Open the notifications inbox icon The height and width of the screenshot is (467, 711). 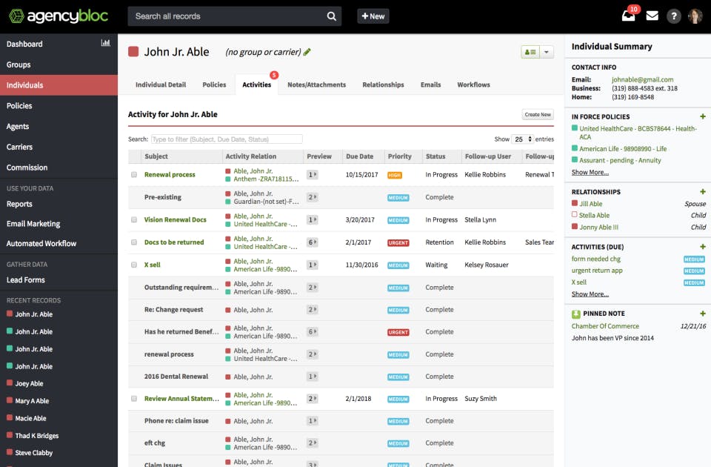pyautogui.click(x=628, y=16)
